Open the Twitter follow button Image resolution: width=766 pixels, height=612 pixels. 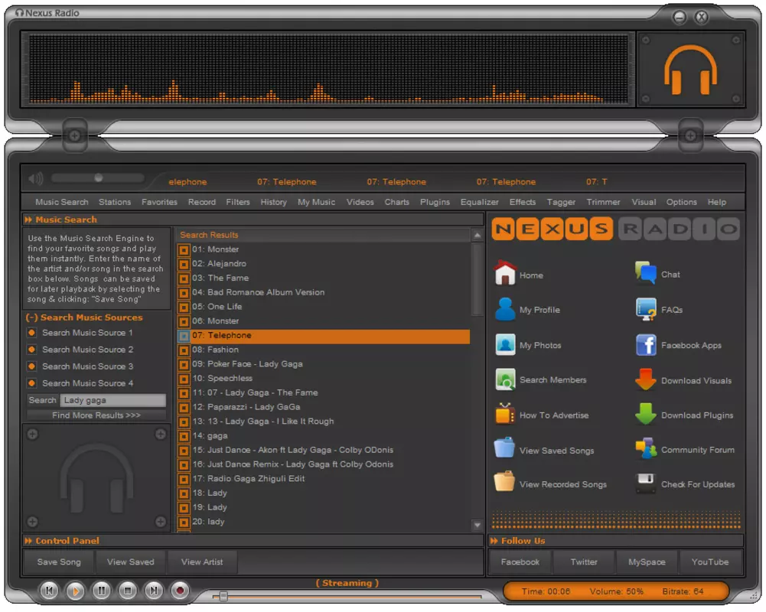pos(584,562)
